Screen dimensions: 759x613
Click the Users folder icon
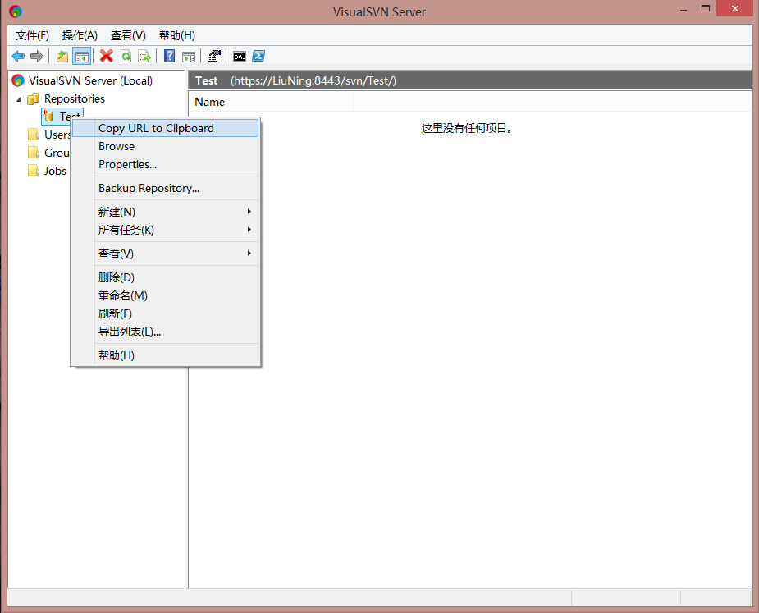[x=34, y=135]
